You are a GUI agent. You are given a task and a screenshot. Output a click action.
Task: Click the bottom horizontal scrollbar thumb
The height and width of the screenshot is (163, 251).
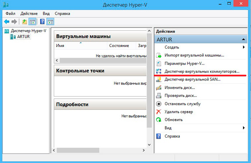tap(78, 150)
